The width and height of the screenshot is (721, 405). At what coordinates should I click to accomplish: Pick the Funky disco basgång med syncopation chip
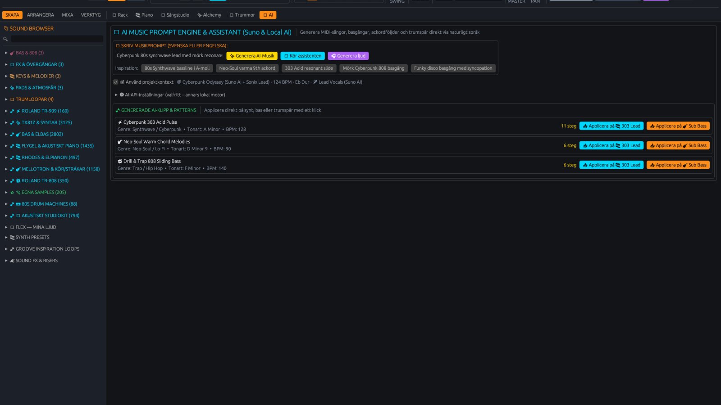(x=453, y=68)
